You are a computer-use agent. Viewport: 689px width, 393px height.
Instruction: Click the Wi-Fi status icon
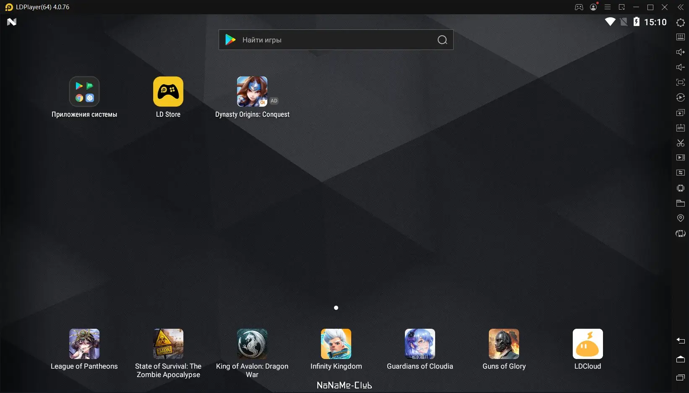click(x=610, y=22)
